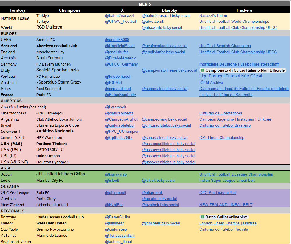This screenshot has height=244, width=291.
Task: Open the @canadalineal.bsky.social link
Action: 164,138
